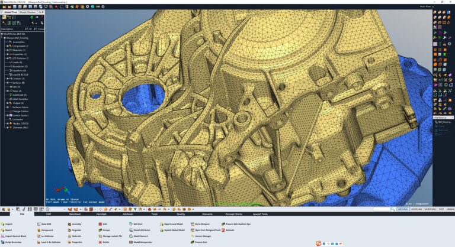Open Lcs Collector in File panel
The image size is (455, 247).
click(x=46, y=236)
